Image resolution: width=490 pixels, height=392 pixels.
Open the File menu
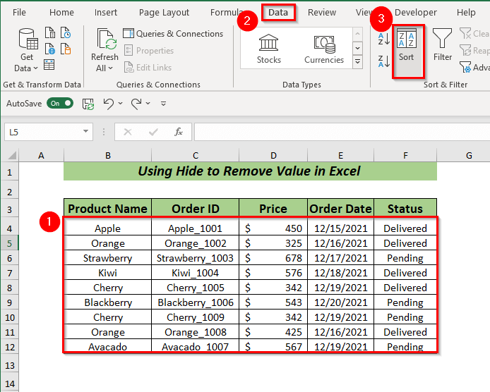pos(19,12)
